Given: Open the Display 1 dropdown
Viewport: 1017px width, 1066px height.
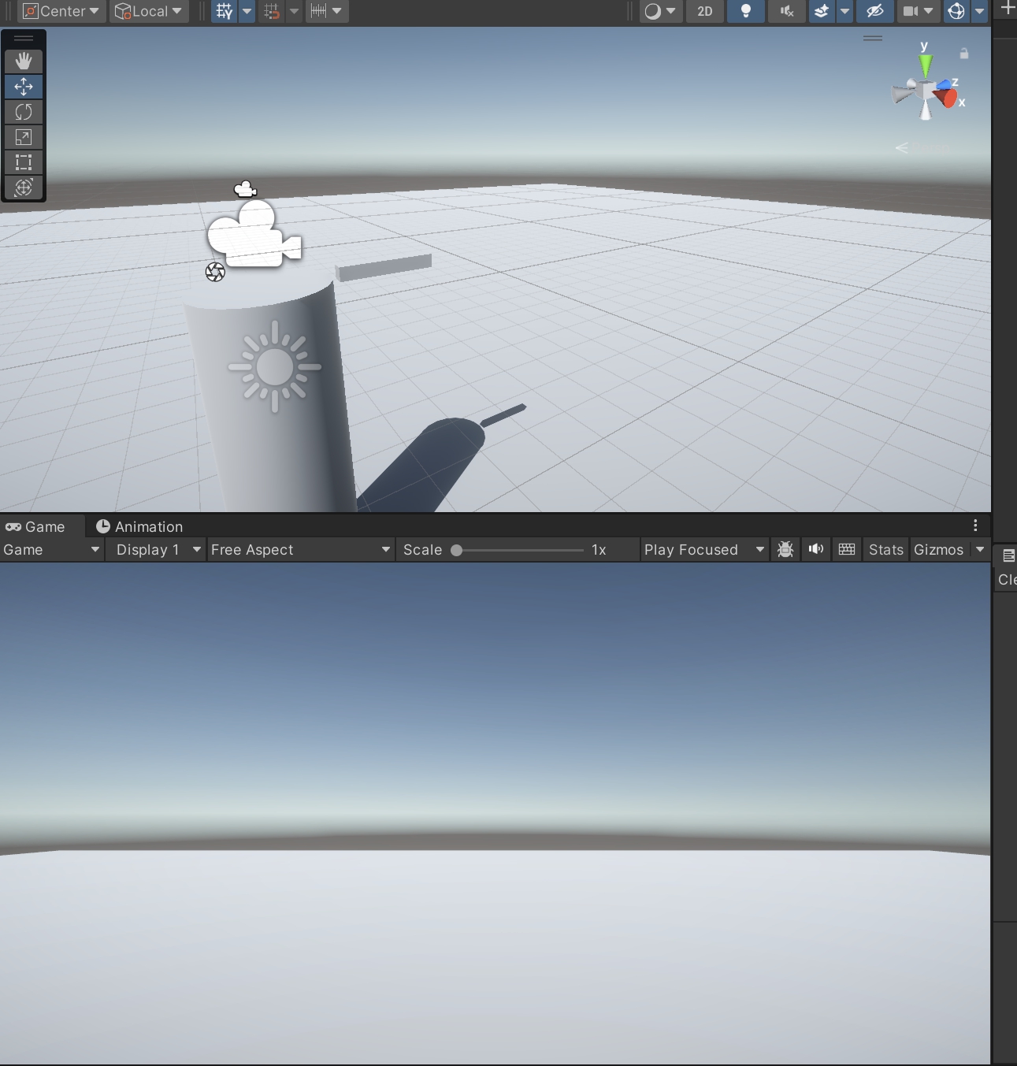Looking at the screenshot, I should pos(158,549).
